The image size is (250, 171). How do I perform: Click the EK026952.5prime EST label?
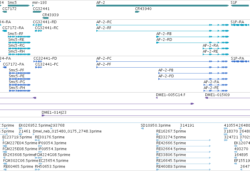click(x=35, y=125)
